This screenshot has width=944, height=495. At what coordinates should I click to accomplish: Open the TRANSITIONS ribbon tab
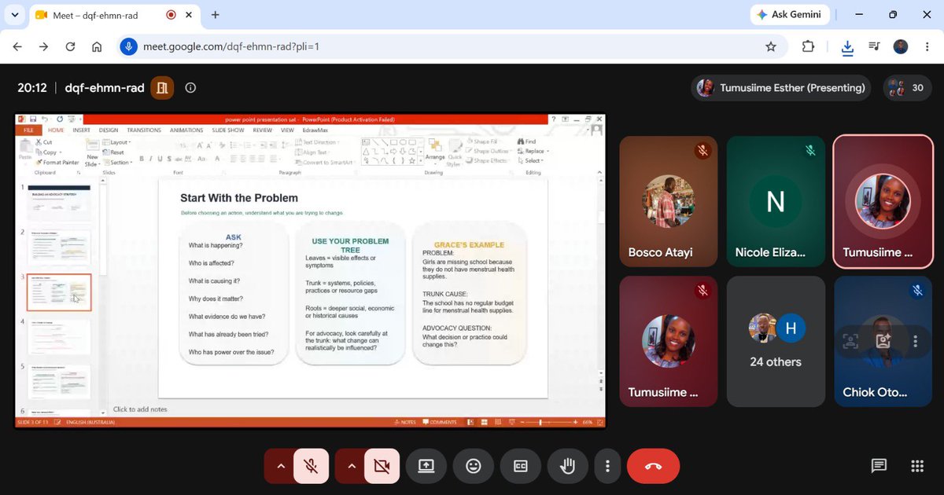click(x=144, y=130)
